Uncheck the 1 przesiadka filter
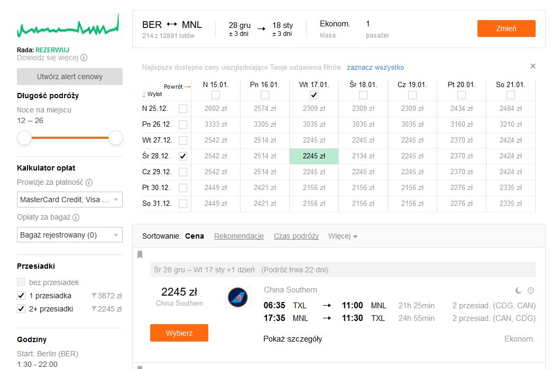This screenshot has width=552, height=369. [x=21, y=296]
